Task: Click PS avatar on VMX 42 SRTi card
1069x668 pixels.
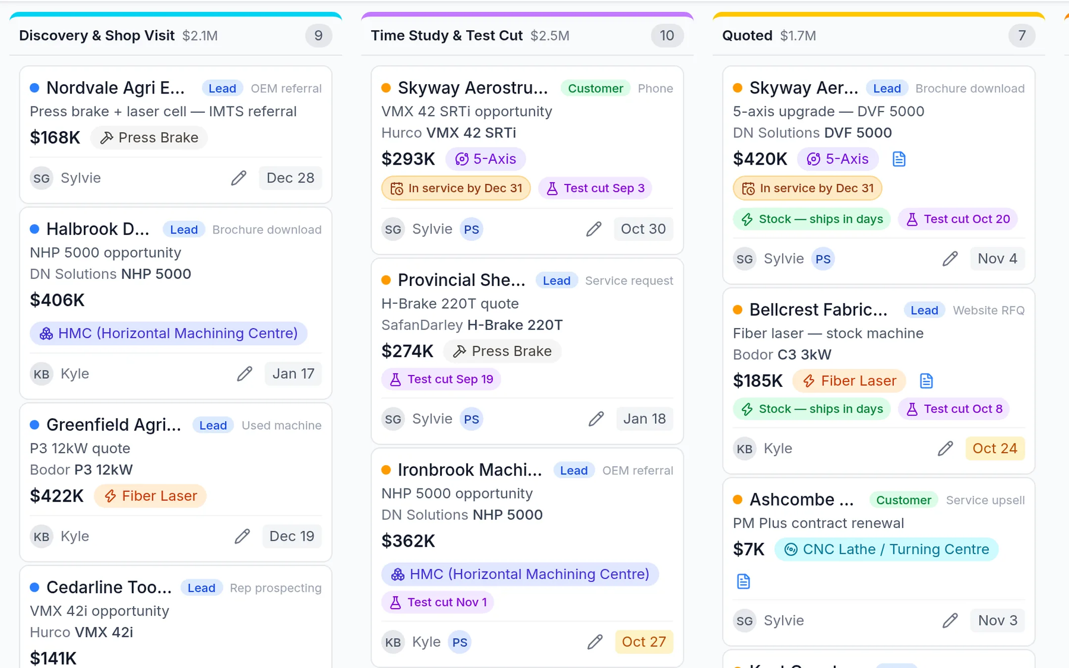Action: click(471, 229)
